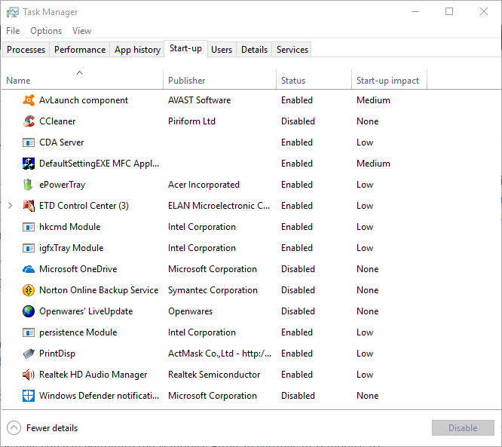Select the igfxTray Module entry name
The image size is (502, 447).
coord(71,248)
